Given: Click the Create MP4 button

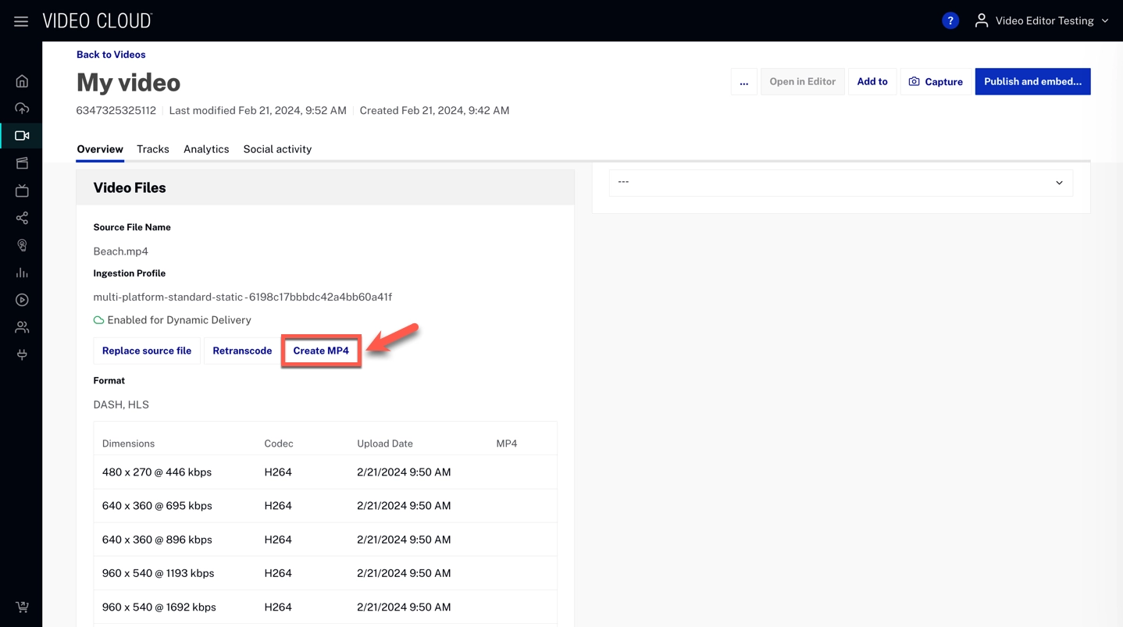Looking at the screenshot, I should click(x=321, y=351).
